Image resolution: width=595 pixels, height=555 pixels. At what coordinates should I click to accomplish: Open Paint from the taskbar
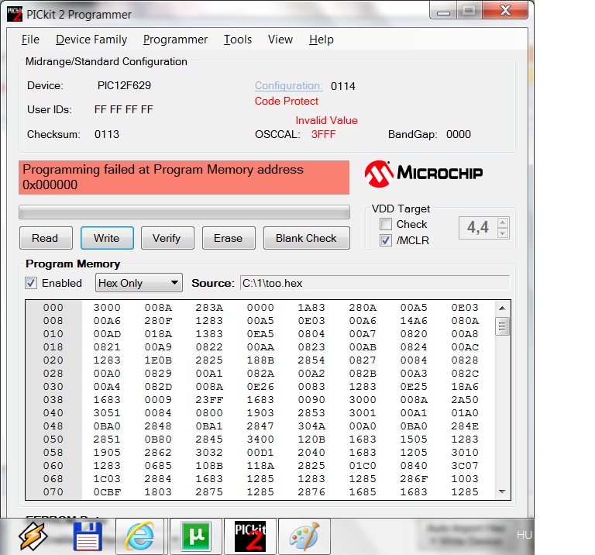pyautogui.click(x=304, y=536)
